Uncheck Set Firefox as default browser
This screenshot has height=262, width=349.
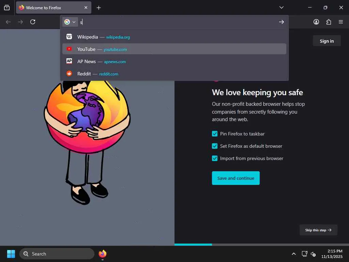pyautogui.click(x=215, y=146)
